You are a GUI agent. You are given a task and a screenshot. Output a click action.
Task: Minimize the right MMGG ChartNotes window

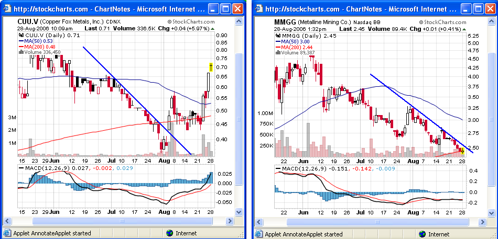pyautogui.click(x=466, y=8)
